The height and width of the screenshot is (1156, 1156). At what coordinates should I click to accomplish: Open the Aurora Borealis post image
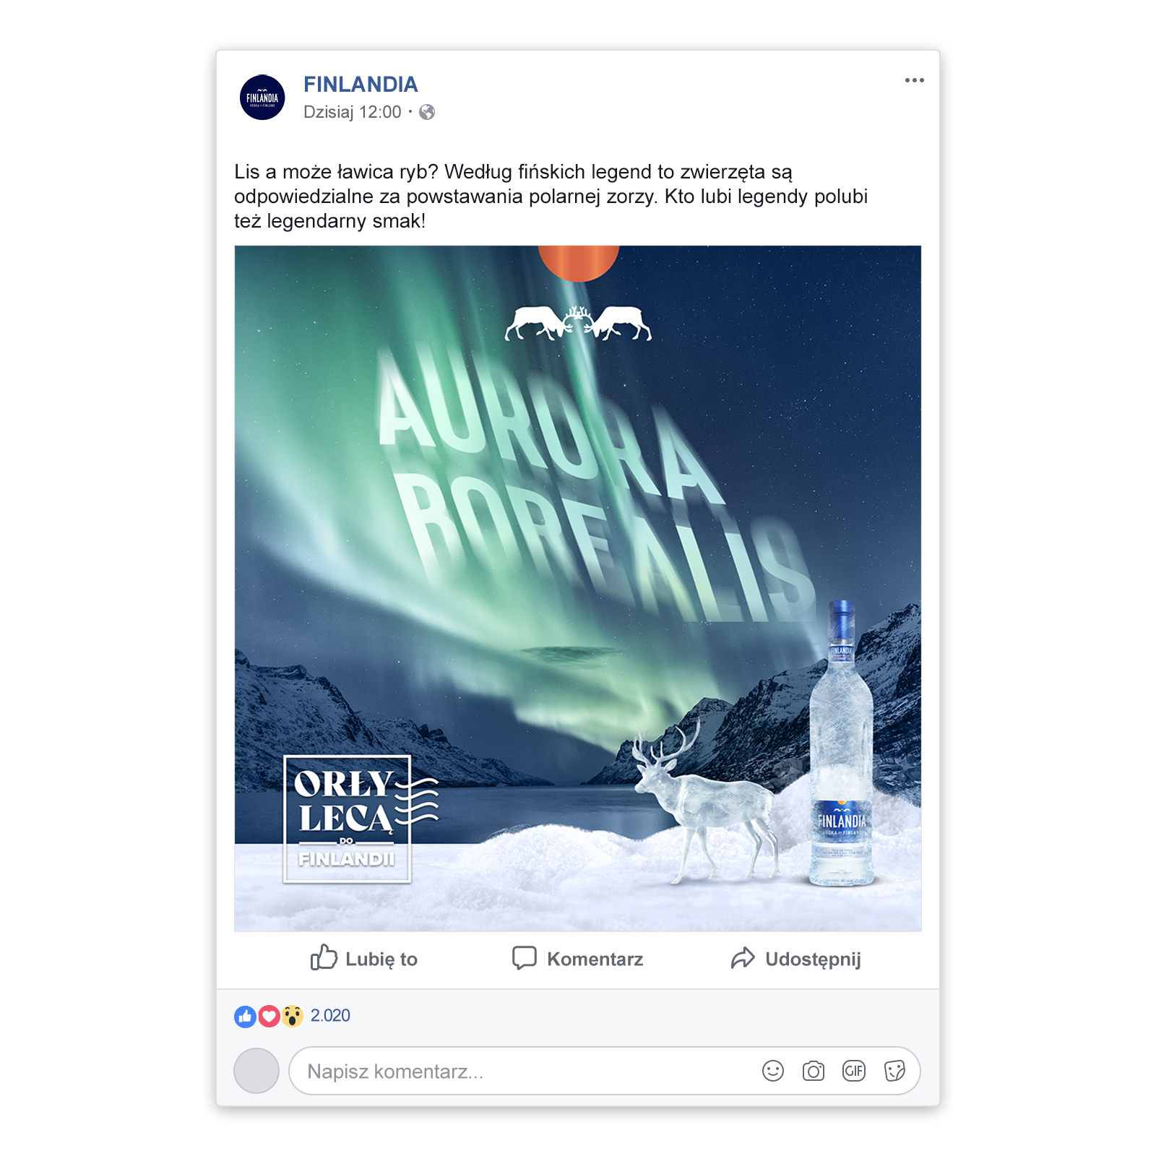click(578, 589)
